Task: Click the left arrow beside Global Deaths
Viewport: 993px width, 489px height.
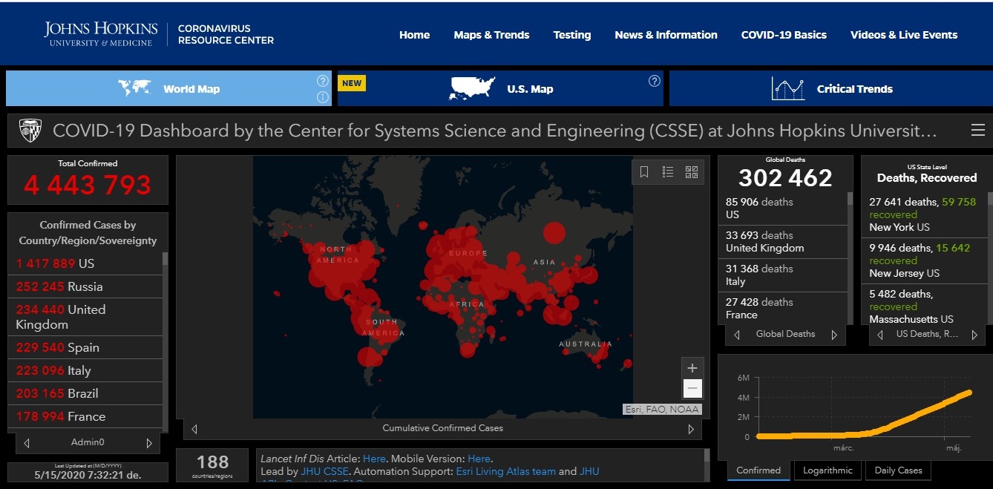Action: click(x=737, y=335)
